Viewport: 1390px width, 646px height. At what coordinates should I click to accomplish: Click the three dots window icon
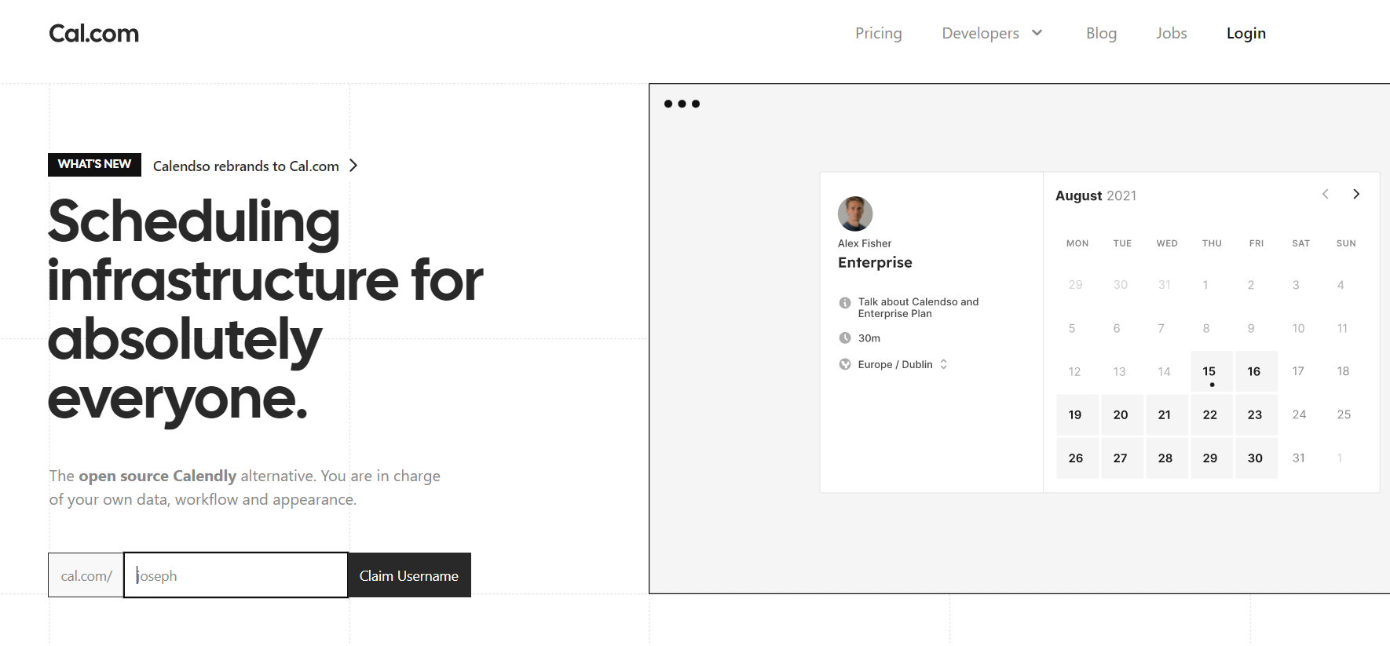682,104
